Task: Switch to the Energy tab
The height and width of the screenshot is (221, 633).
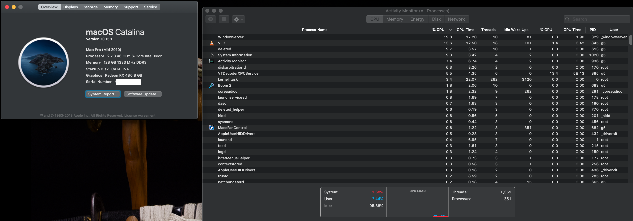Action: (417, 19)
